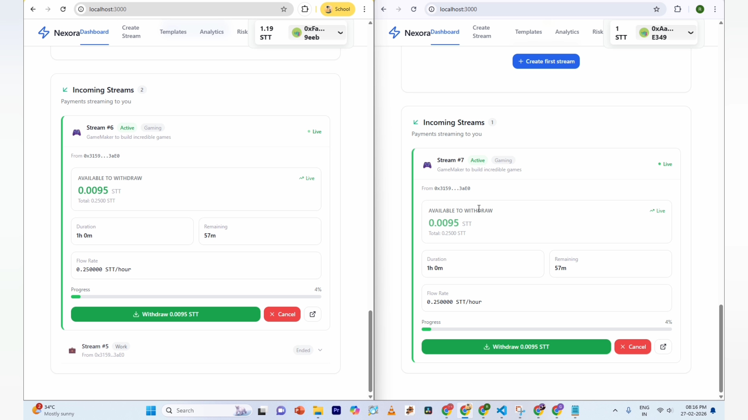Open external link icon for Stream #6

pos(312,314)
